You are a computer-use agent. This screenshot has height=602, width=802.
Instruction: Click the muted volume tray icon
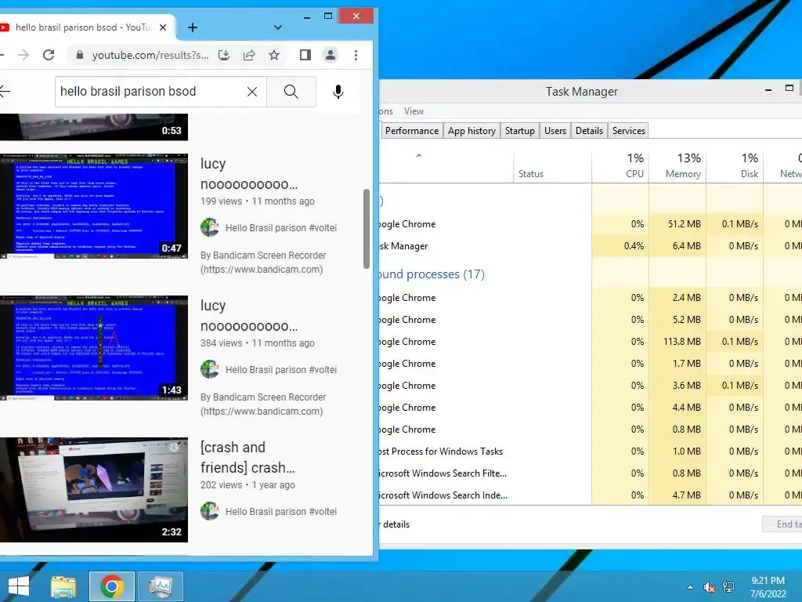(709, 587)
